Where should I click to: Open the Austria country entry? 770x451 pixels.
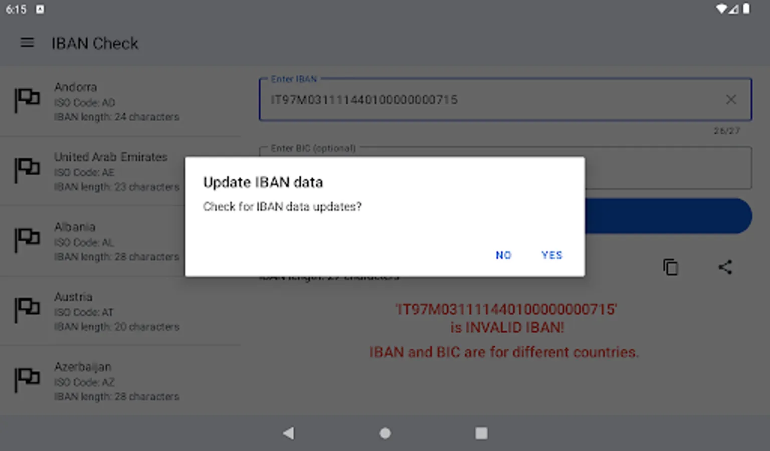click(120, 311)
